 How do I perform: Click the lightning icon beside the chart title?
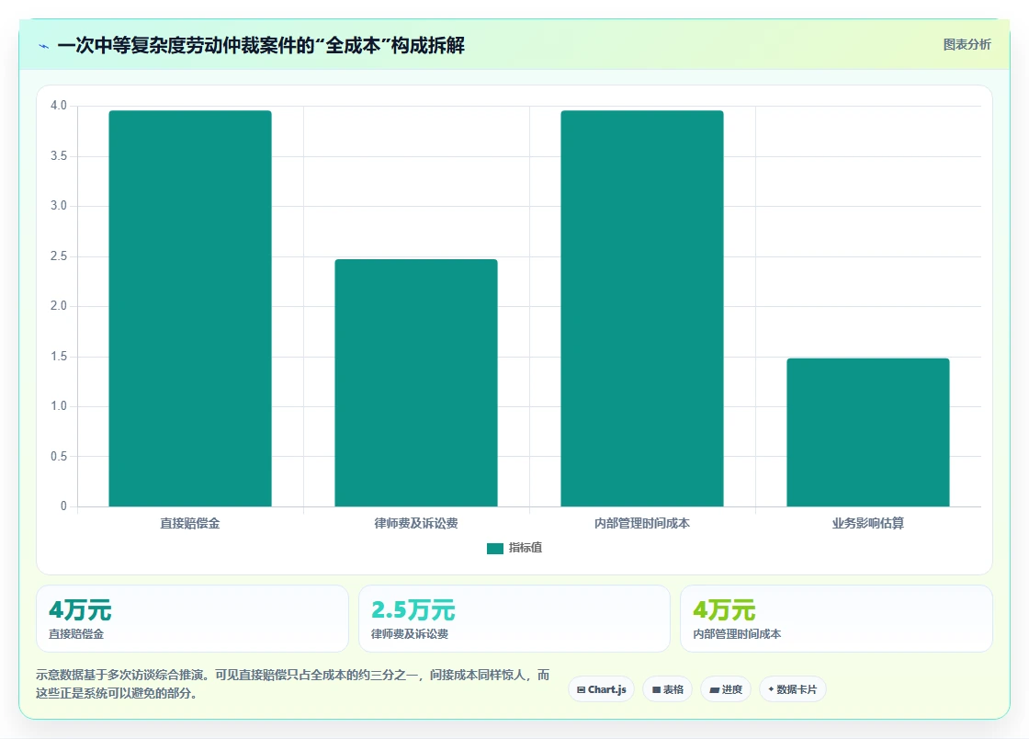pyautogui.click(x=44, y=47)
